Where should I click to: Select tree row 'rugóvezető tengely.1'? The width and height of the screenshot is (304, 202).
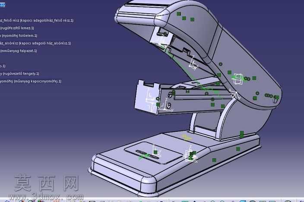click(19, 74)
